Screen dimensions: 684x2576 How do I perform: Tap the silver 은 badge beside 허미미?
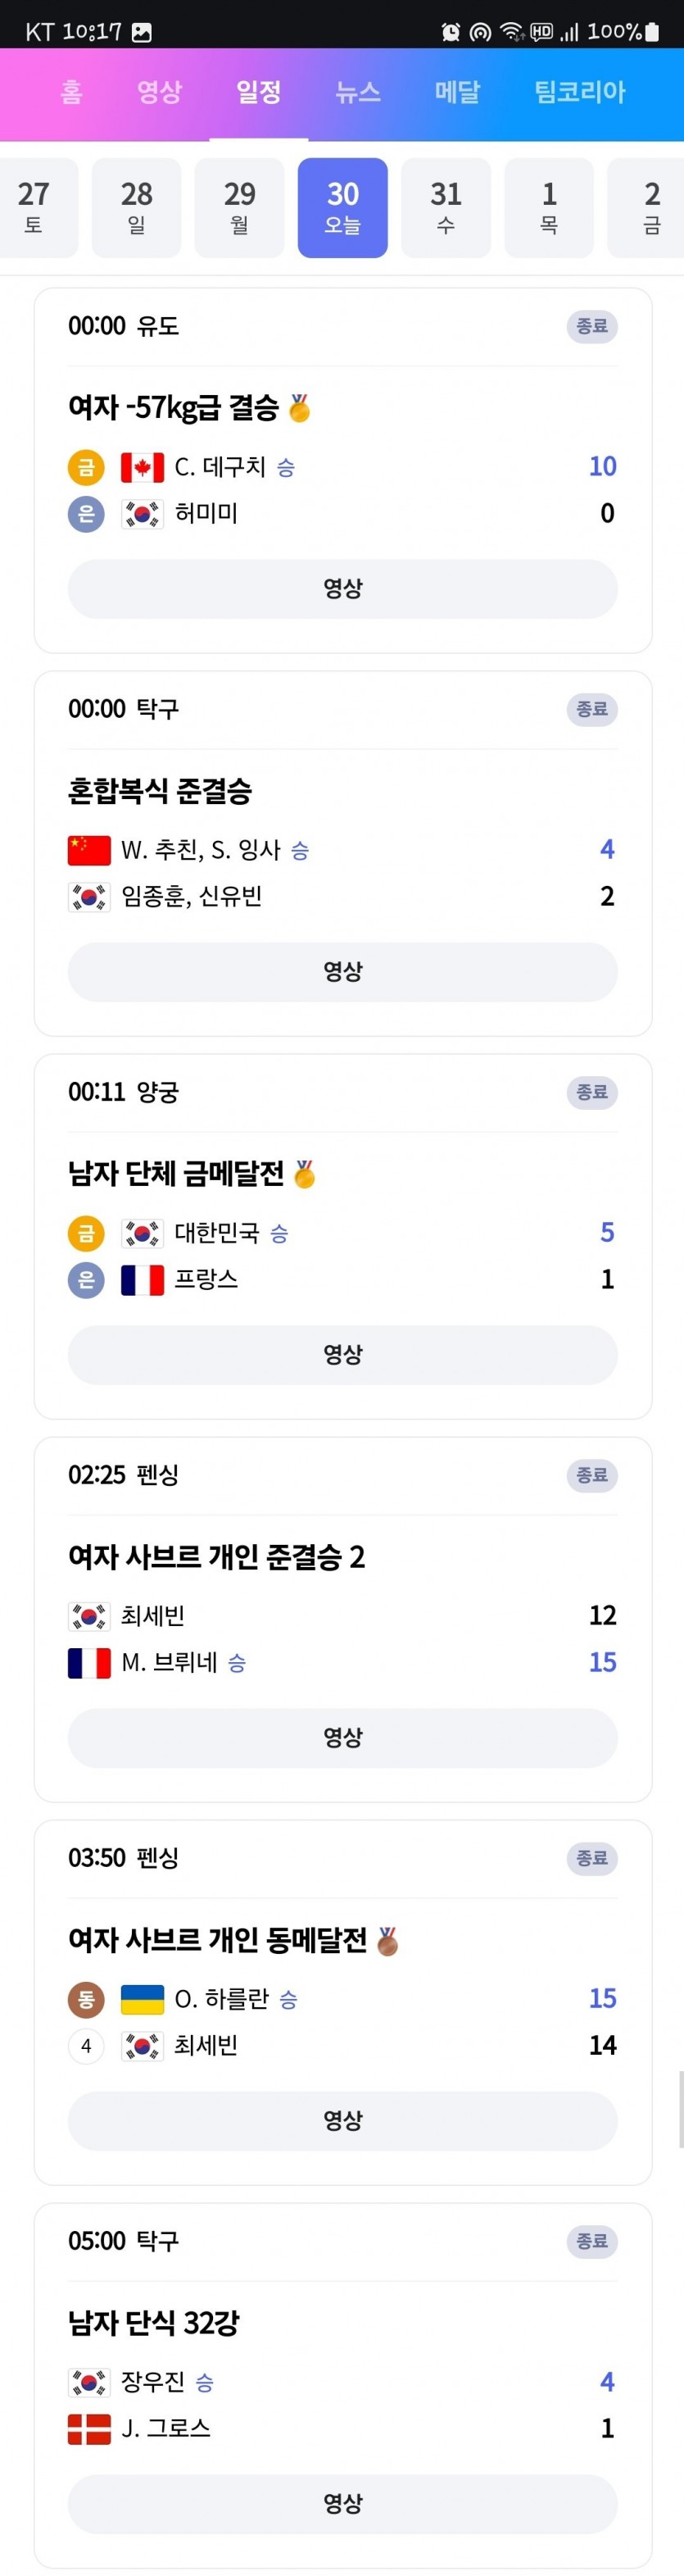[x=86, y=514]
